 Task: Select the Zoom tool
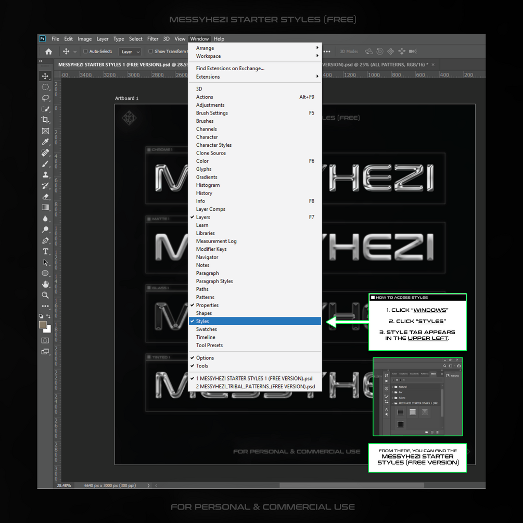pyautogui.click(x=45, y=295)
